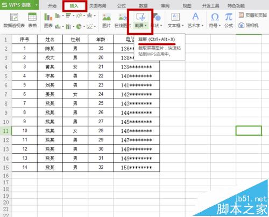Screen dimensions: 269x217
Task: Switch to the 插入 tab
Action: click(74, 6)
